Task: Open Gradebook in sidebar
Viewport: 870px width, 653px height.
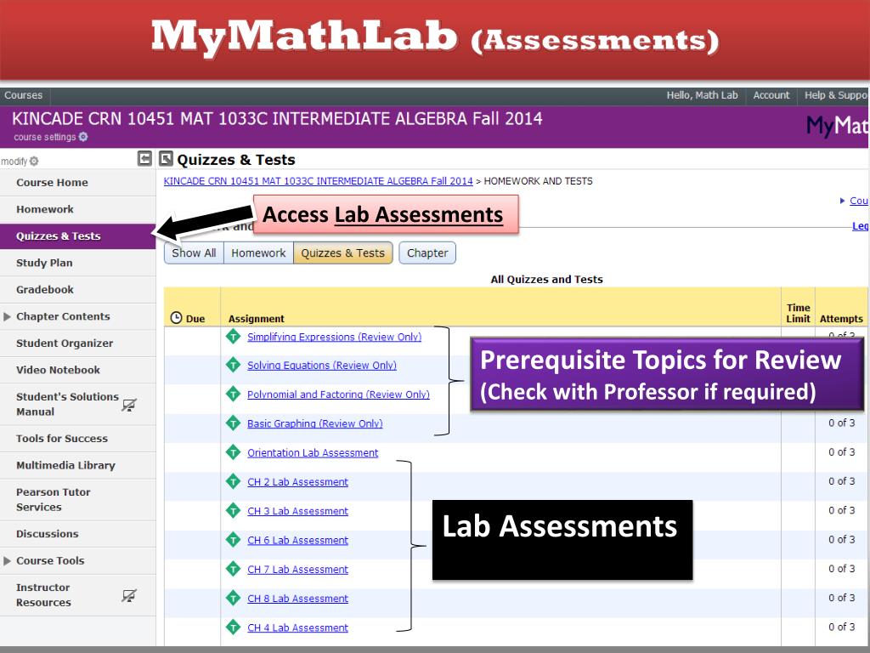Action: [x=77, y=289]
